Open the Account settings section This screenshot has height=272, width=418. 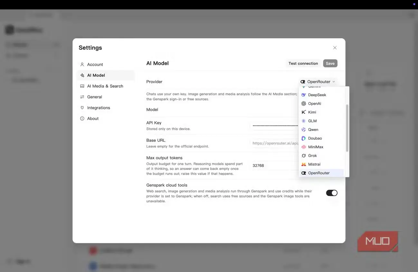tap(106, 64)
